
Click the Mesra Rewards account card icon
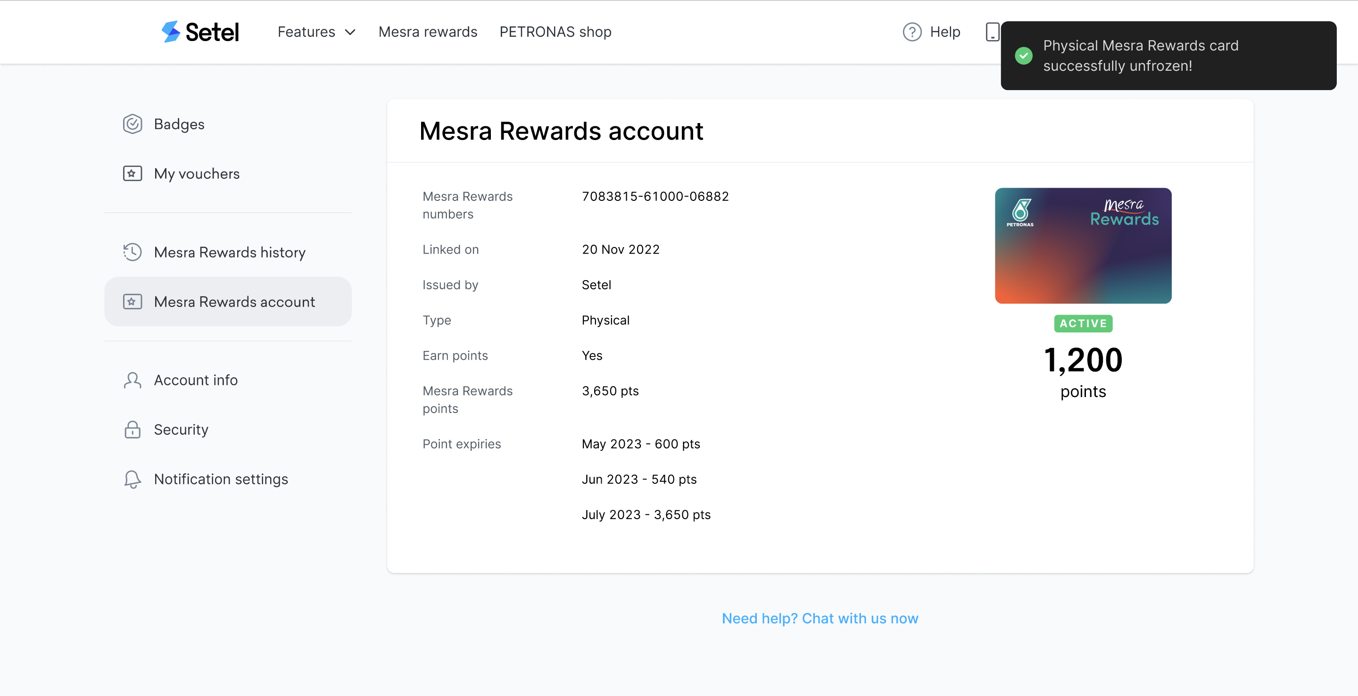[132, 302]
